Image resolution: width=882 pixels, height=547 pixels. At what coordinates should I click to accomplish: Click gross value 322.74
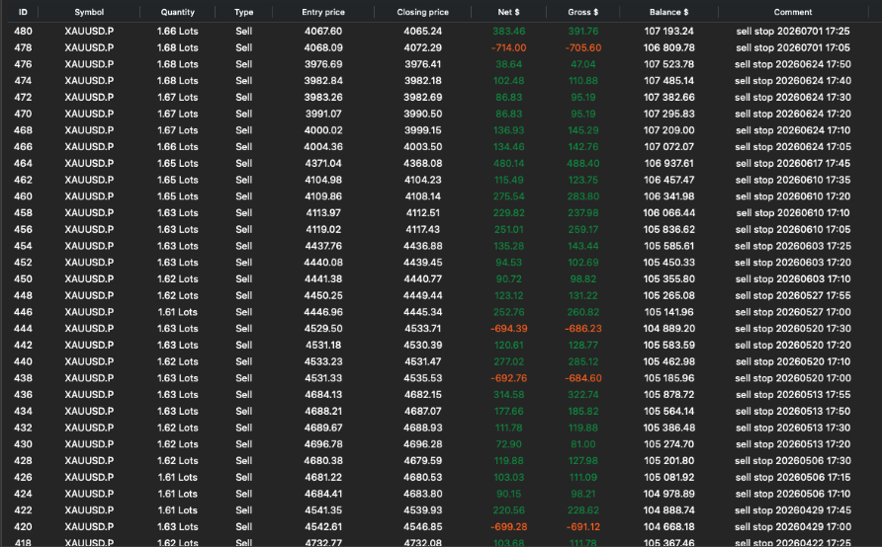(582, 395)
